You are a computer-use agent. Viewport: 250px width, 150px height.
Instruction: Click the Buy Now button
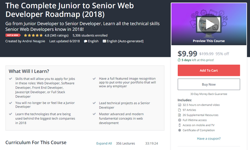(209, 84)
